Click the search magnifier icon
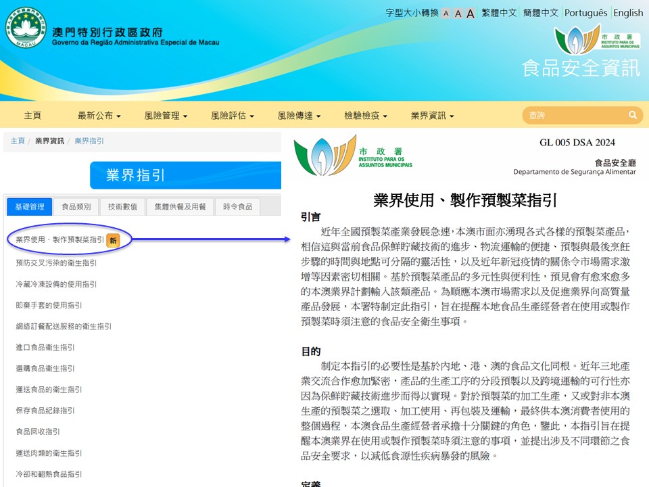The width and height of the screenshot is (649, 487). pyautogui.click(x=633, y=116)
